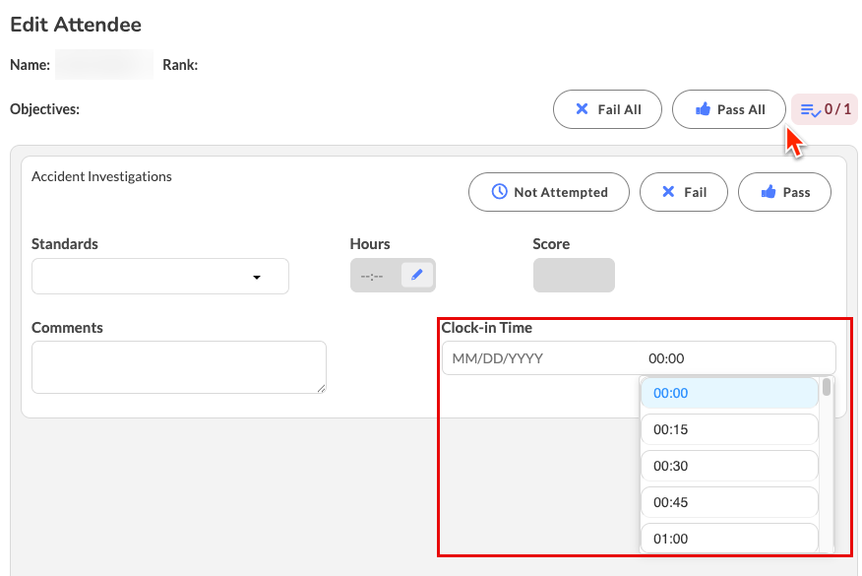Image resolution: width=862 pixels, height=576 pixels.
Task: Click the time list scrollbar thumb
Action: [x=827, y=387]
